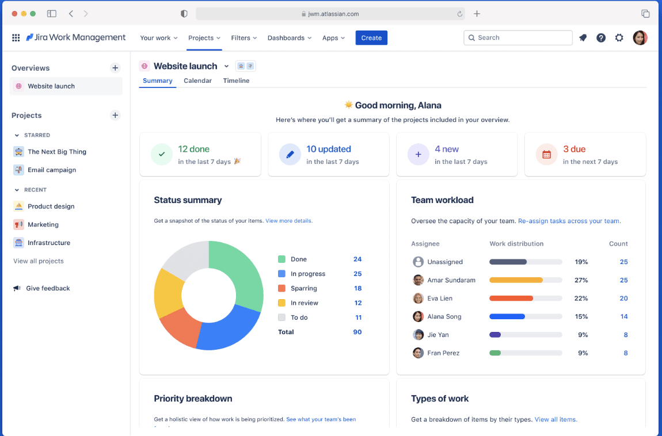Screen dimensions: 662x436
Task: Open the Dashboards dropdown menu
Action: (x=290, y=38)
